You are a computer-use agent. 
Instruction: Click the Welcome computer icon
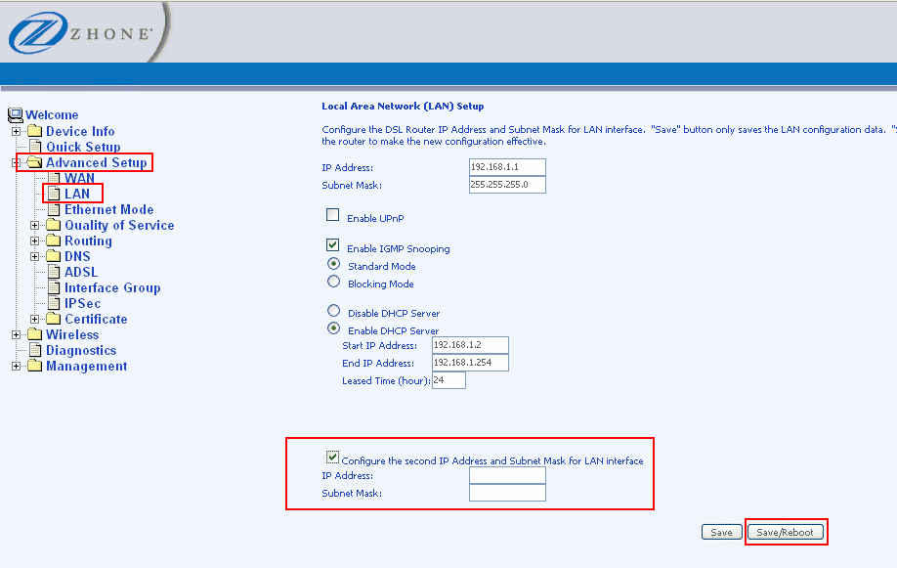pyautogui.click(x=15, y=115)
